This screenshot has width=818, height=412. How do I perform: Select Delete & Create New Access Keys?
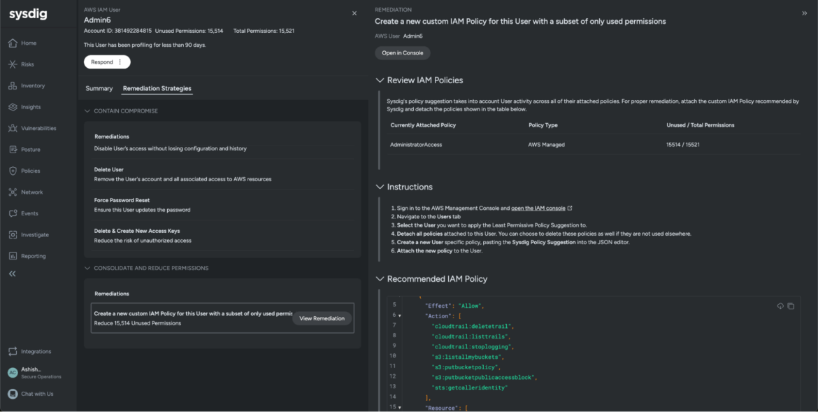pos(223,236)
